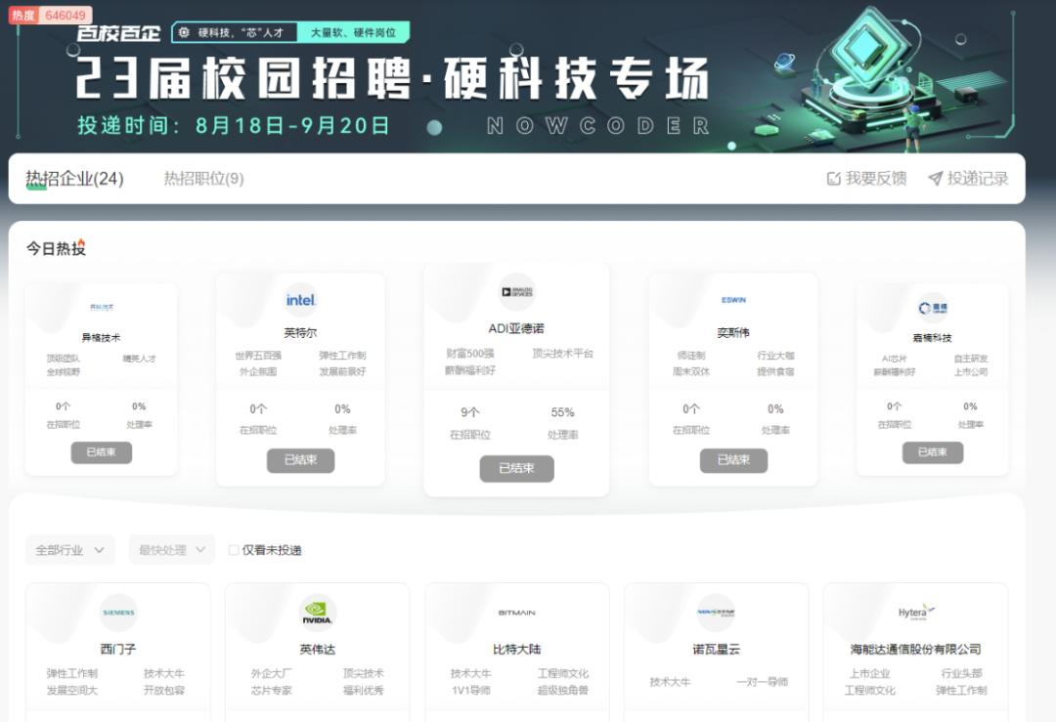Viewport: 1056px width, 722px height.
Task: Click the 一对一导师 tag on 诺瓦星云 card
Action: (763, 682)
